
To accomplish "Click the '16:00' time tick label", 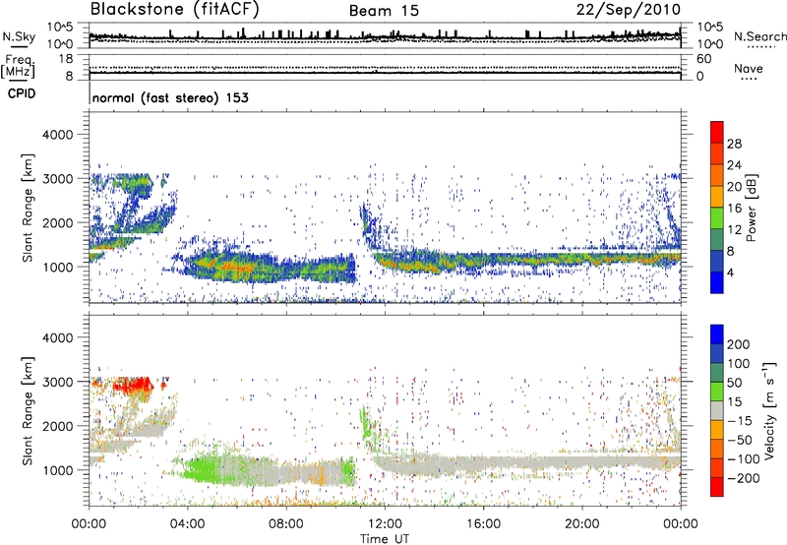I will pyautogui.click(x=483, y=524).
